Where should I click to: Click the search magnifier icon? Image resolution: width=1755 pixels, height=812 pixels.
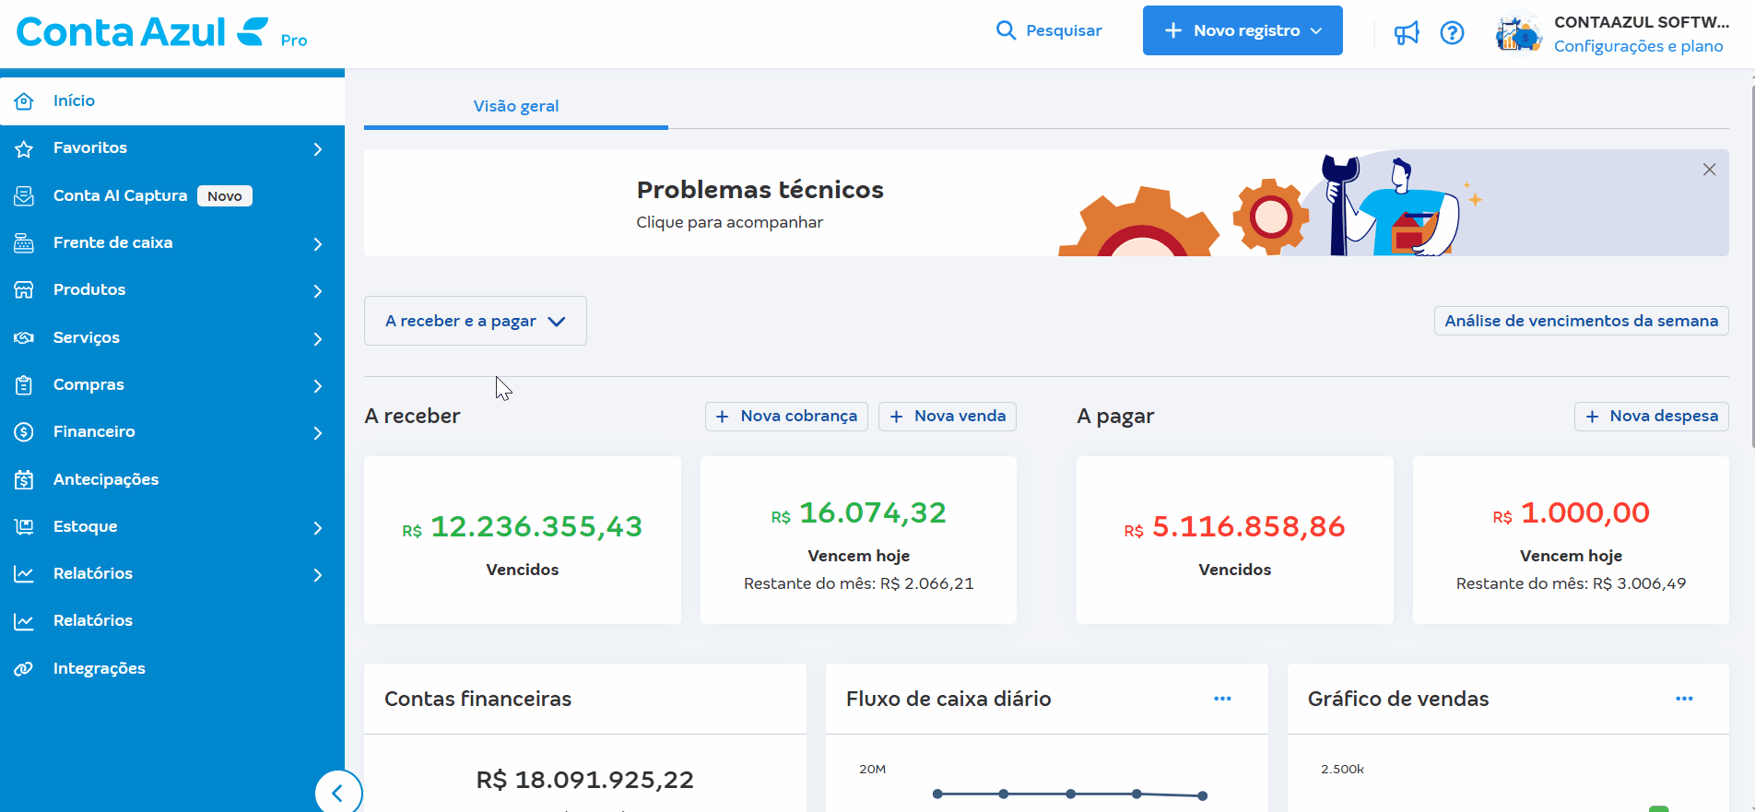coord(1006,30)
